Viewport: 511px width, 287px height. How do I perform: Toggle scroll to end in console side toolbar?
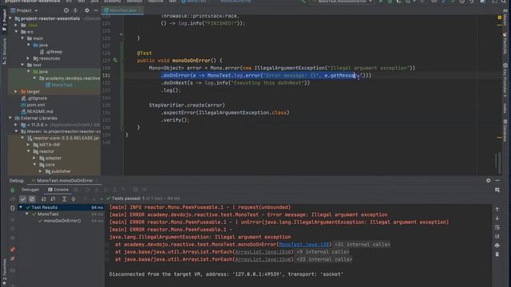[x=497, y=236]
